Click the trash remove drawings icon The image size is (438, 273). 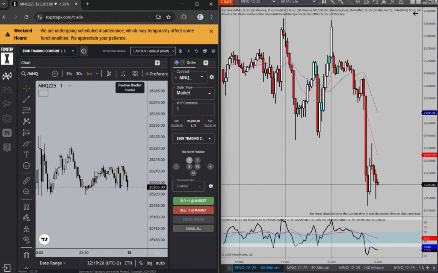pyautogui.click(x=27, y=255)
